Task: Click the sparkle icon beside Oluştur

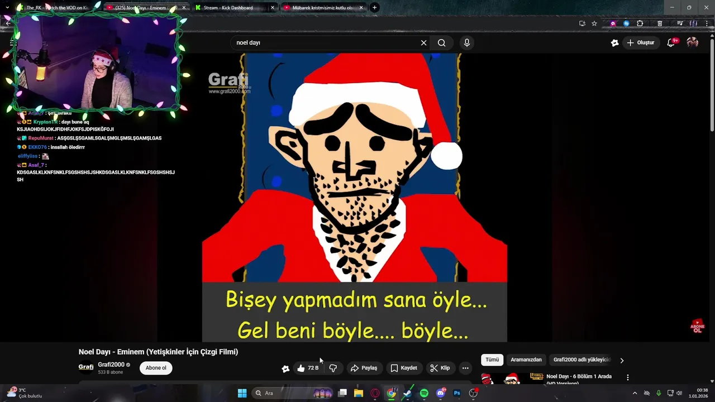Action: coord(614,43)
